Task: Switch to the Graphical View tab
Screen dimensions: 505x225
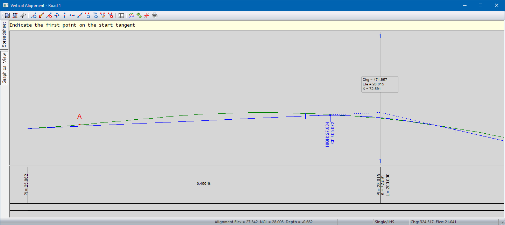Action: click(x=4, y=68)
